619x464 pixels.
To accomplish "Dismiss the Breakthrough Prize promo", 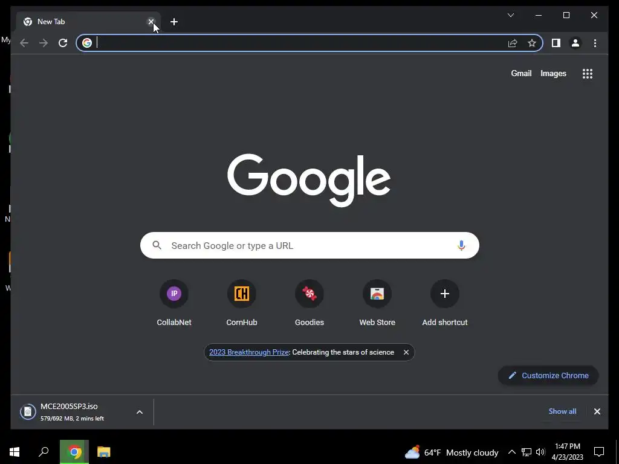I will (x=406, y=352).
